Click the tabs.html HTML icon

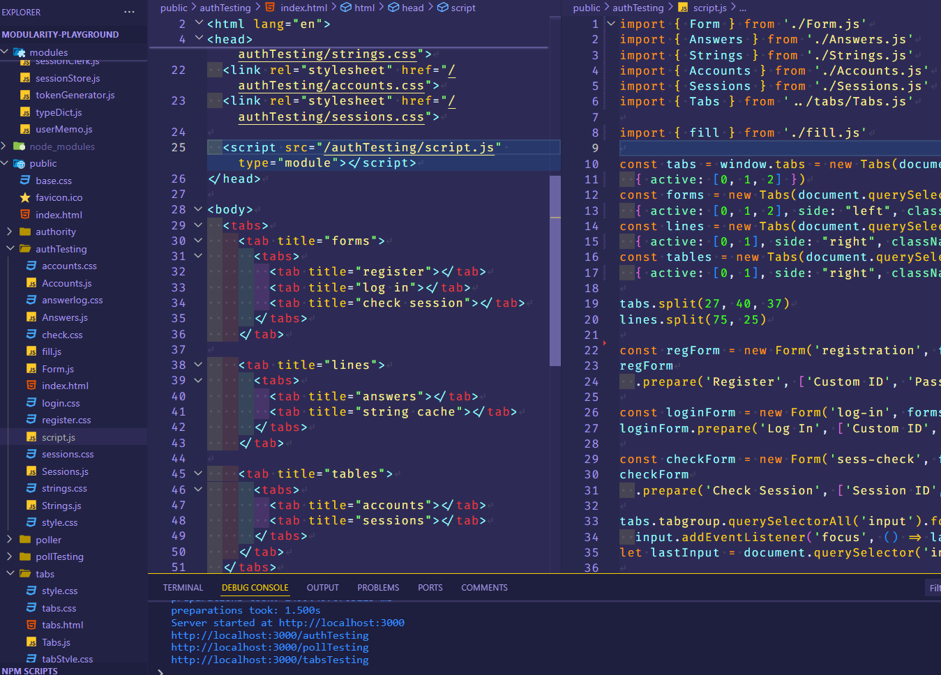click(31, 625)
